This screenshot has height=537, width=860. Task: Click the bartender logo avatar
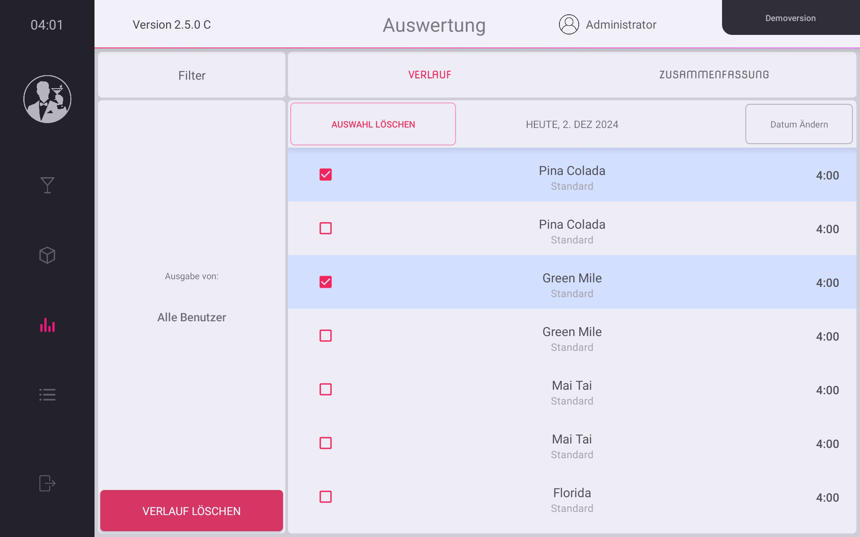[x=47, y=99]
